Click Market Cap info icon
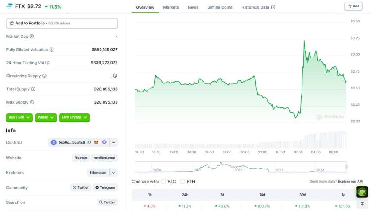Image resolution: width=371 pixels, height=211 pixels. tap(31, 36)
